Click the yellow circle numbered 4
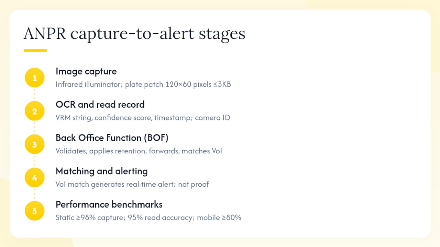The image size is (440, 247). pyautogui.click(x=34, y=178)
